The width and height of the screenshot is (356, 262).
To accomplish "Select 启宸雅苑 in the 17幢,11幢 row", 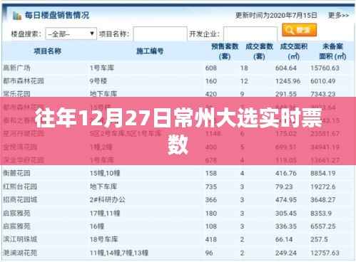I will coord(16,213).
